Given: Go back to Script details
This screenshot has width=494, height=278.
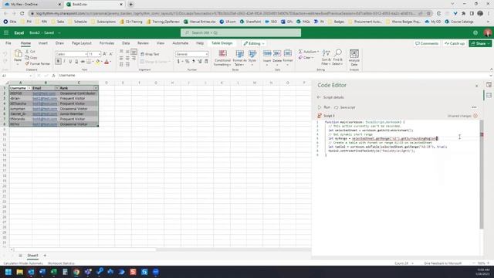Looking at the screenshot, I should (x=331, y=97).
